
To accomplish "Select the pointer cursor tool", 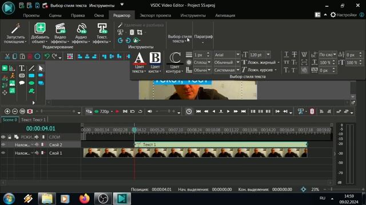I will (x=41, y=68).
